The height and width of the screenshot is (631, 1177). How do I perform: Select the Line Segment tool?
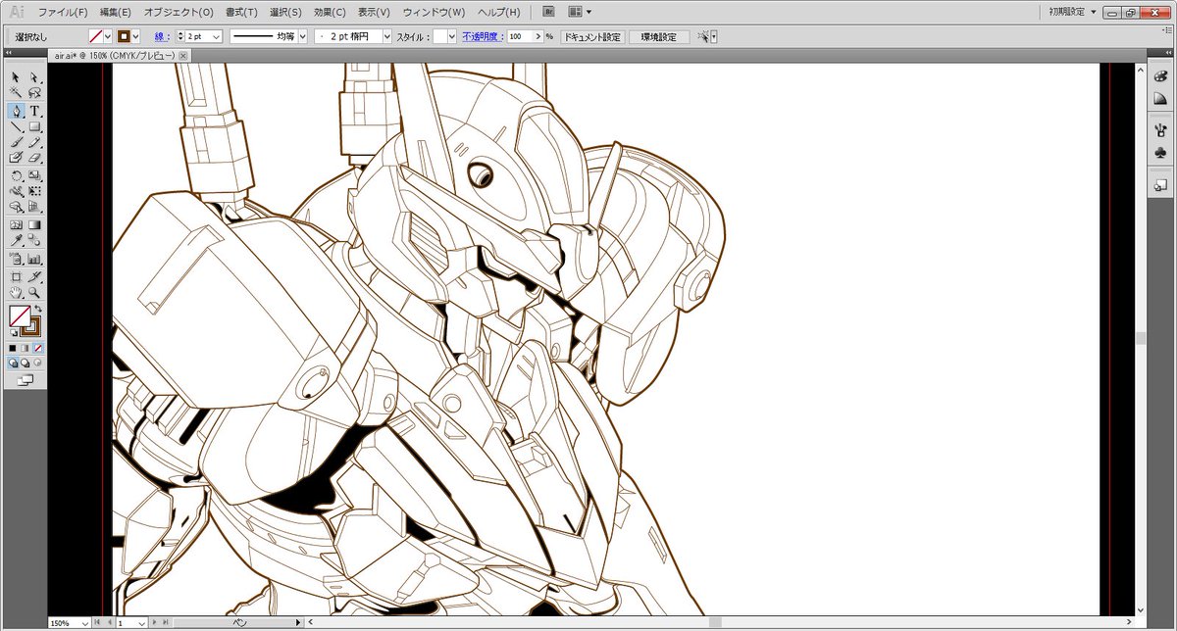tap(17, 126)
